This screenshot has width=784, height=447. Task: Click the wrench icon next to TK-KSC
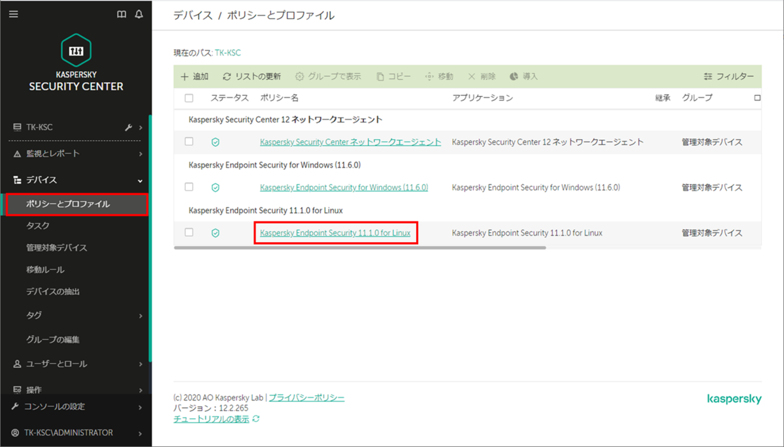(x=128, y=127)
